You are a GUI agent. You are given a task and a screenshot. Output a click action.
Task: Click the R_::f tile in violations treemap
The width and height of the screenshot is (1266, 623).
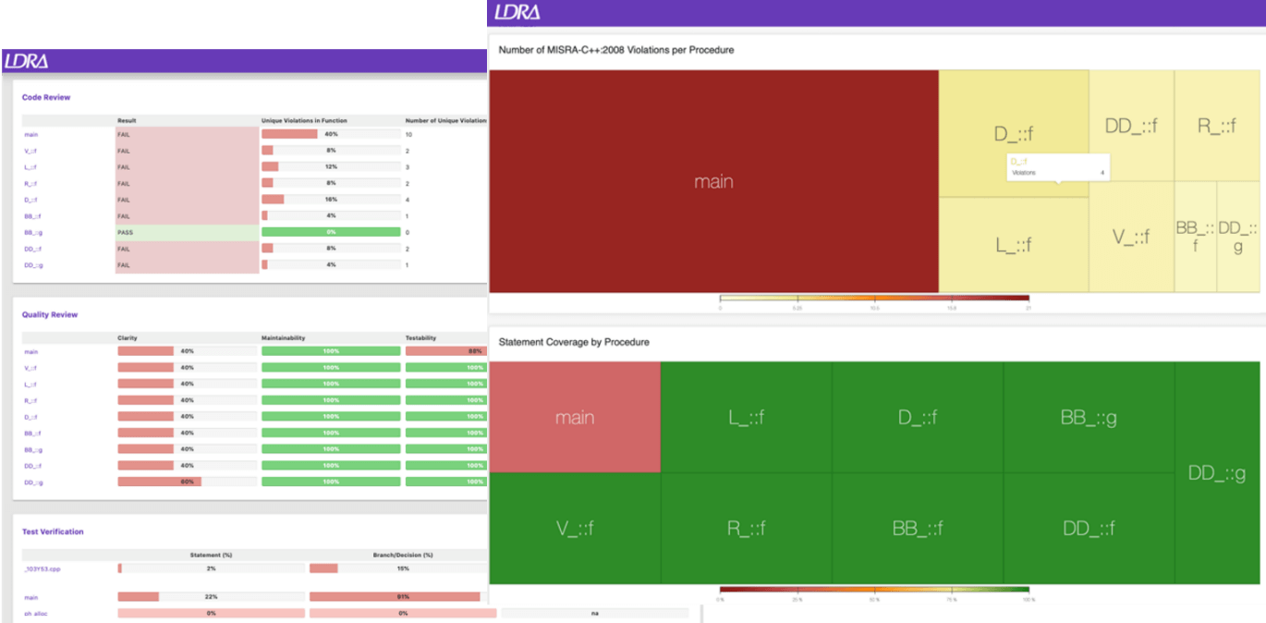click(1216, 126)
